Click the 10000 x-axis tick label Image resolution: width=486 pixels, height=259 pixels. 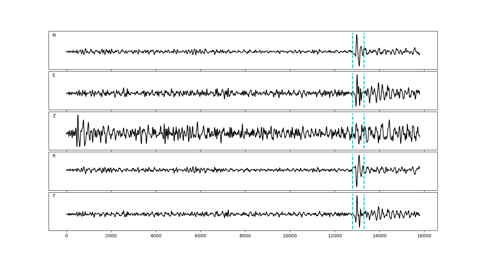290,236
